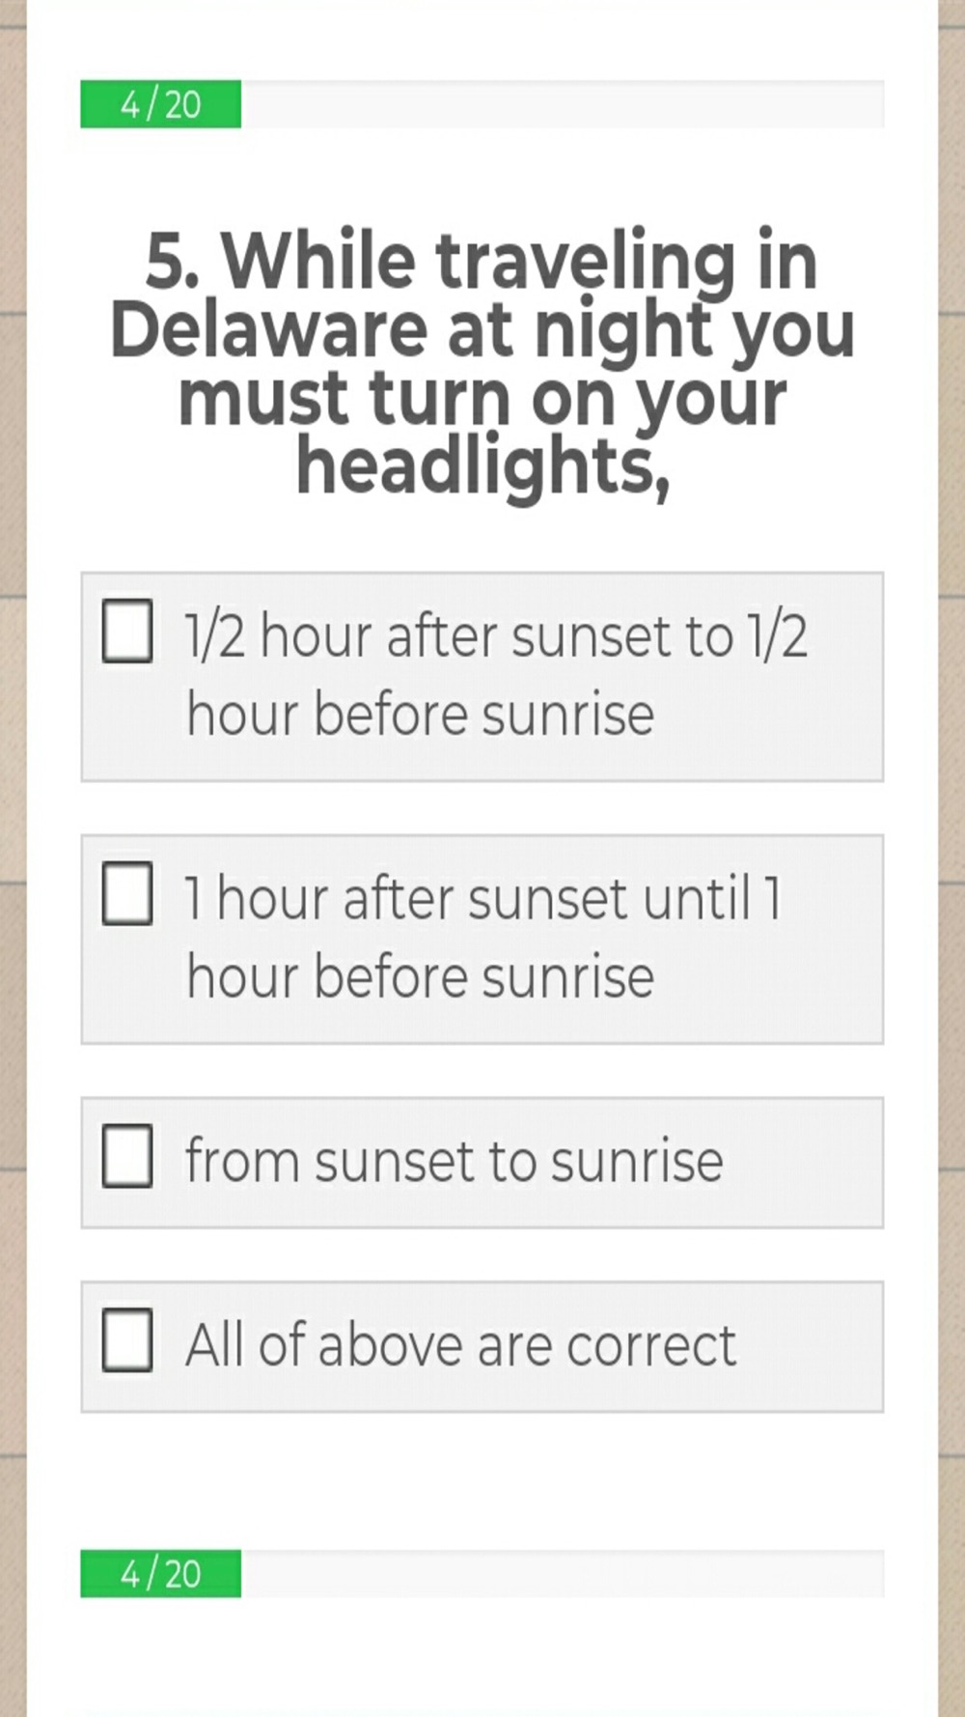Pick the 'from sunset to sunrise' answer label

pos(454,1160)
